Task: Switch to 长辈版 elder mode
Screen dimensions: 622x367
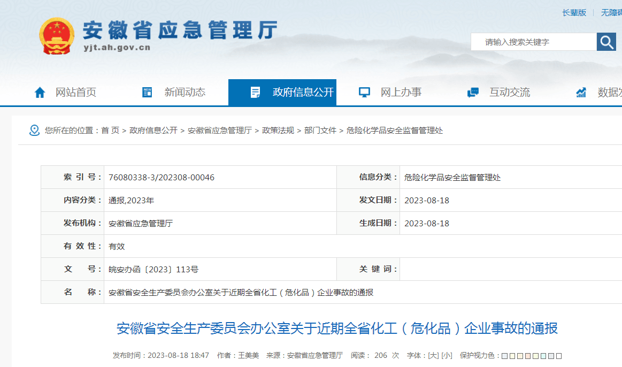Action: pyautogui.click(x=574, y=12)
